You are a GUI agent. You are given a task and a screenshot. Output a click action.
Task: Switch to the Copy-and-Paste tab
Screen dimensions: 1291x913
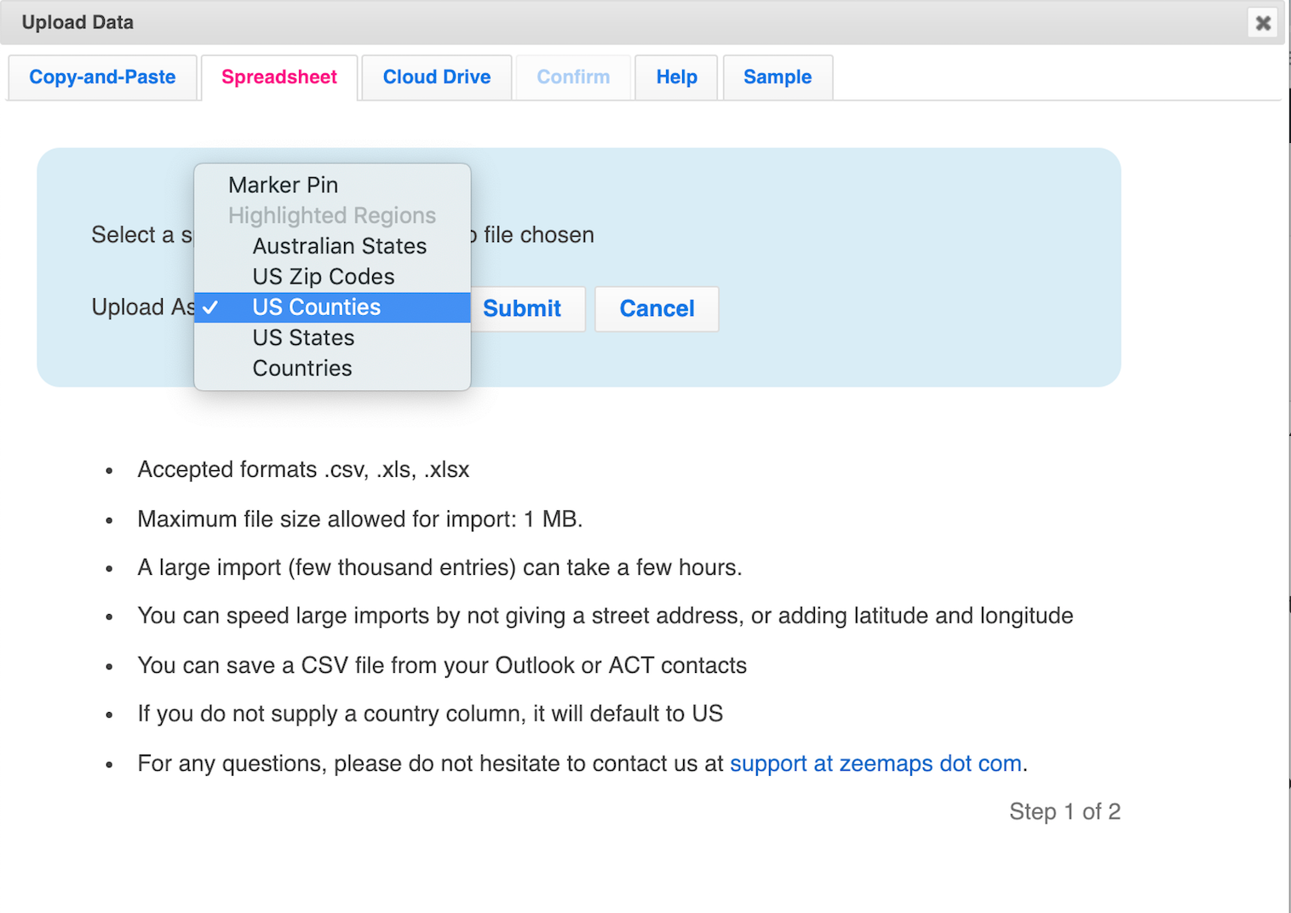point(102,78)
